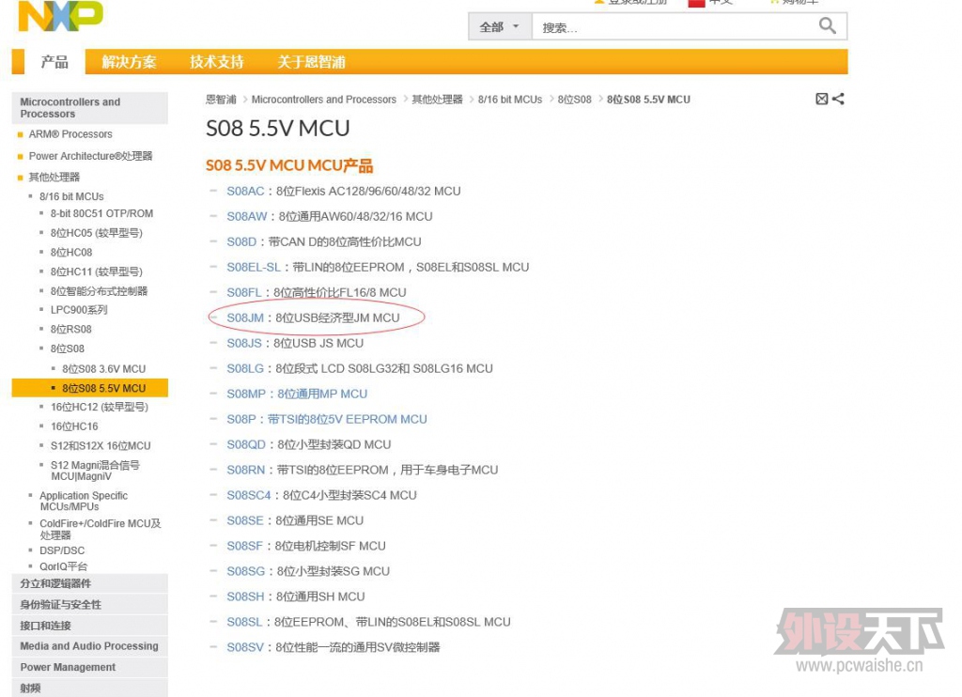Viewport: 962px width, 697px height.
Task: Open the S08JM USB MCU link
Action: pos(245,318)
